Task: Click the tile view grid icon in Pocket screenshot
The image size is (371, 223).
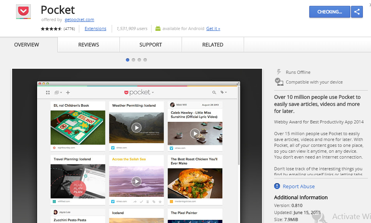Action: point(48,93)
